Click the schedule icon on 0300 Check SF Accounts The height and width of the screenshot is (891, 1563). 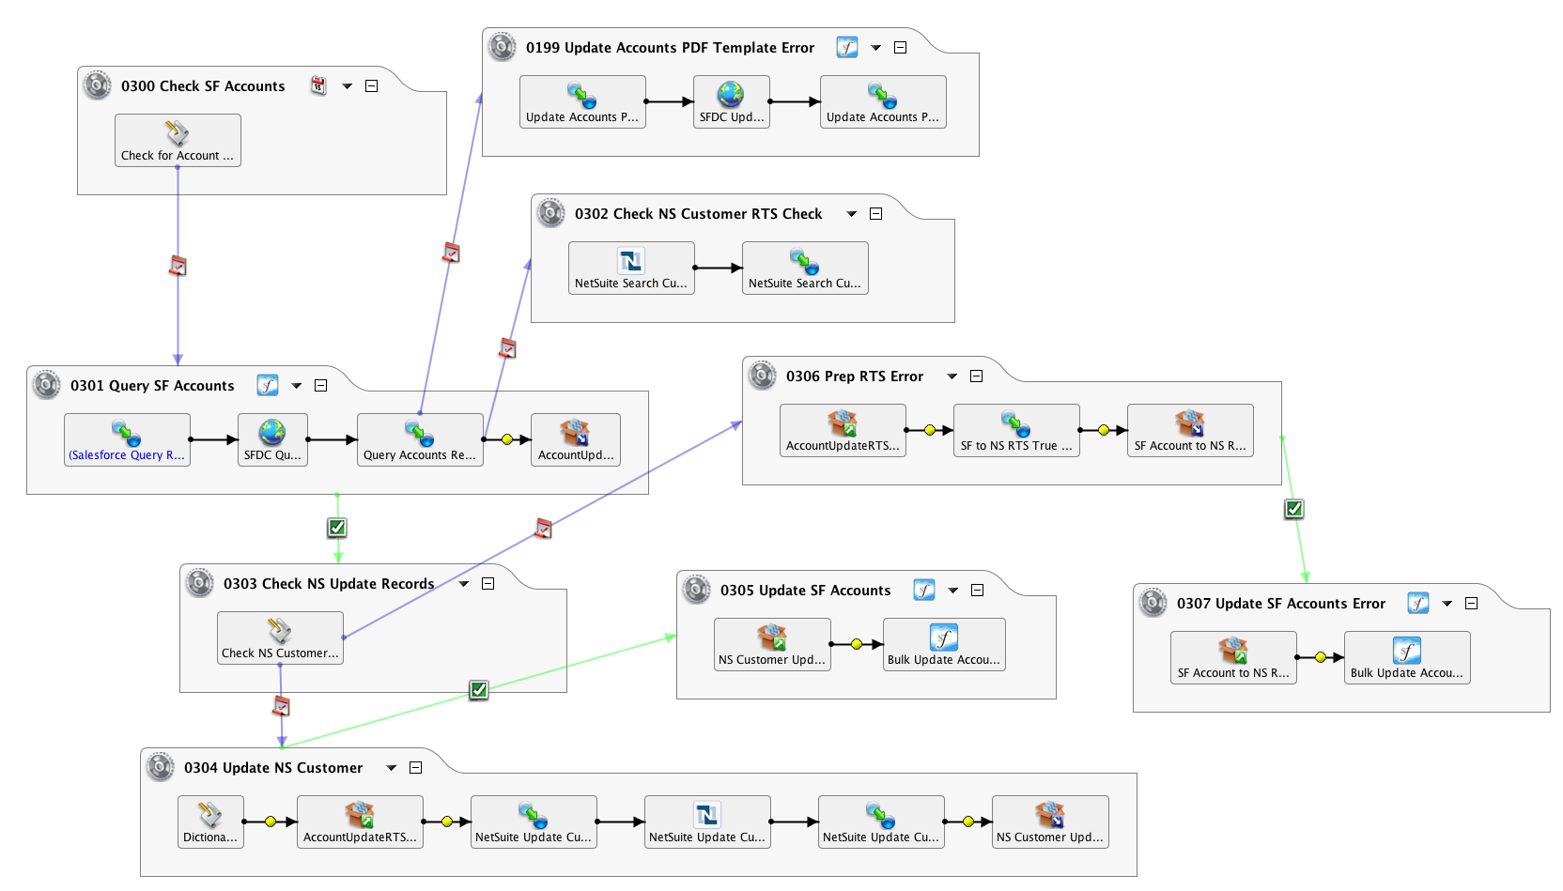point(318,86)
